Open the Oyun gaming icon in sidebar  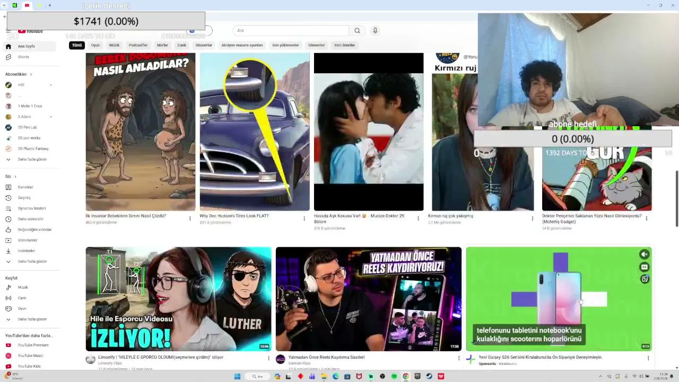(x=8, y=309)
